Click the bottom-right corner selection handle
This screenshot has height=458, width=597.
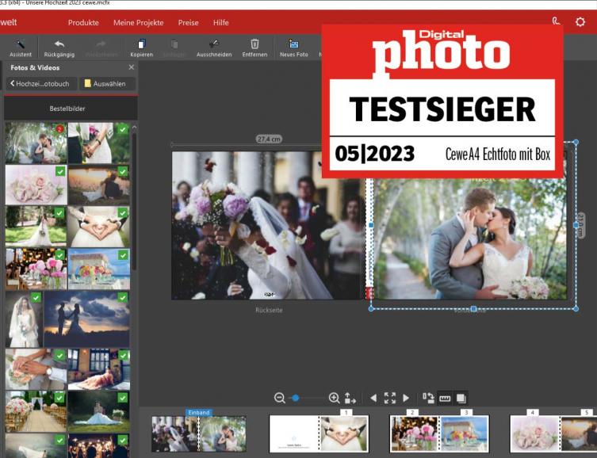tap(576, 309)
